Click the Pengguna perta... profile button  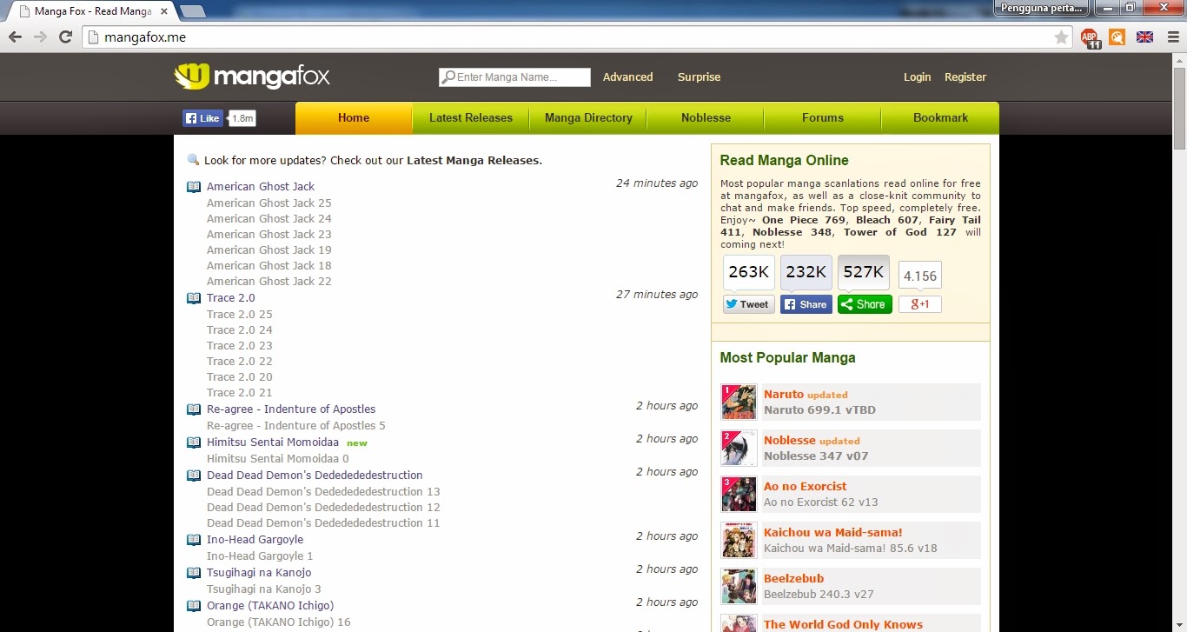tap(1043, 8)
